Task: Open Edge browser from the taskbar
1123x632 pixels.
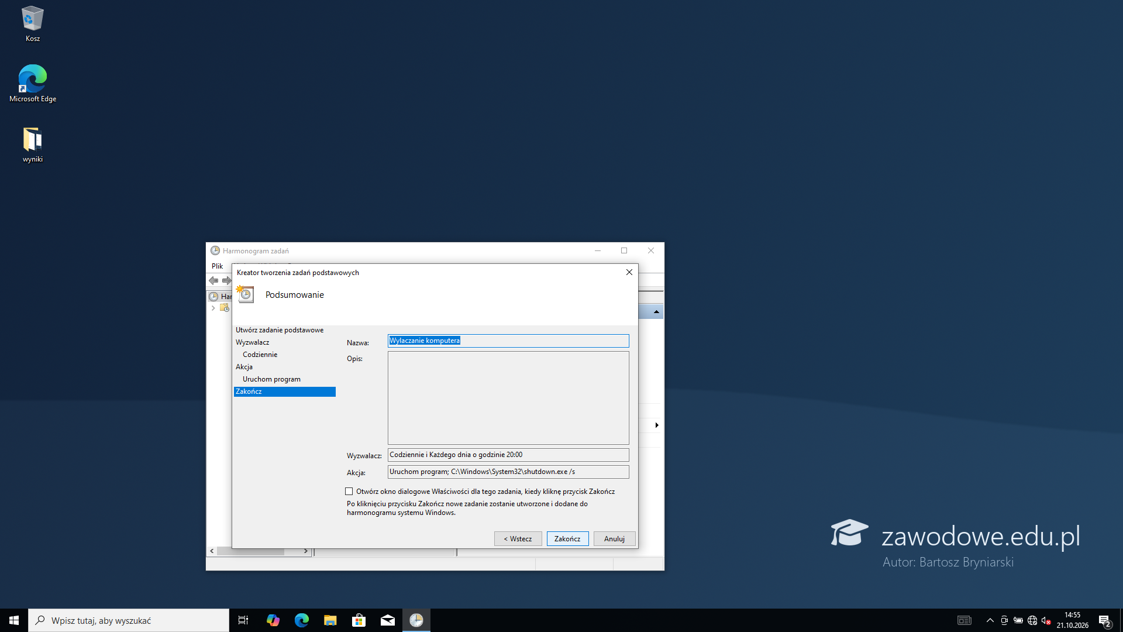Action: pos(301,620)
